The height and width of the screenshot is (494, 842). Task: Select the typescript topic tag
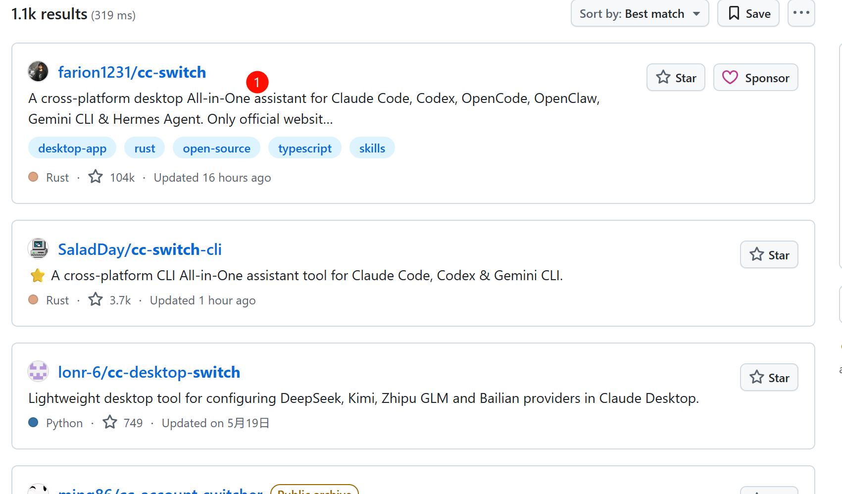pos(305,148)
